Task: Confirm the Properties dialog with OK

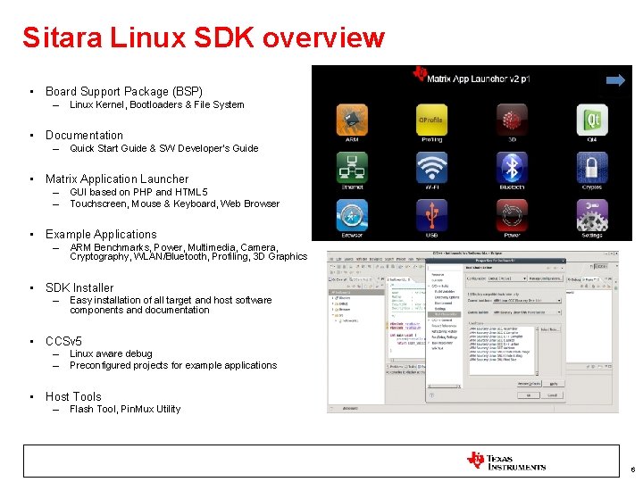Action: point(529,395)
